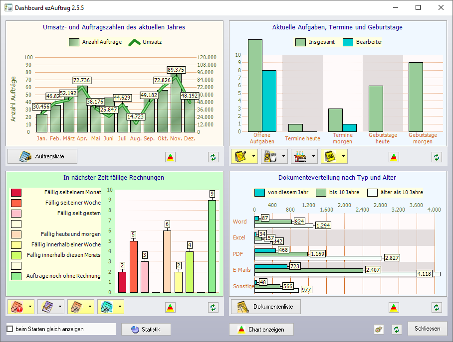453x342 pixels.
Task: Enable 'beim Starten gleich anzeigen' checkbox
Action: 10,330
